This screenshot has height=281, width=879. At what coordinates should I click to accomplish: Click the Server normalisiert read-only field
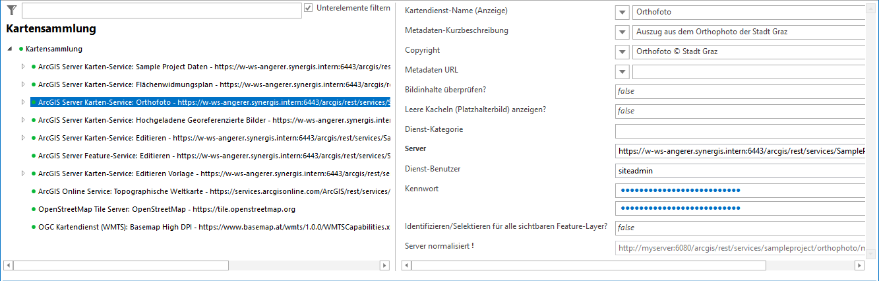click(x=740, y=249)
